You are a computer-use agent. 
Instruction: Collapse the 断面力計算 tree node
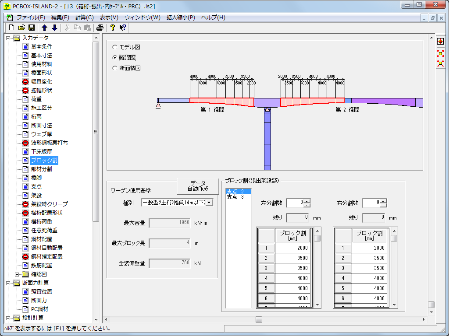pyautogui.click(x=8, y=283)
